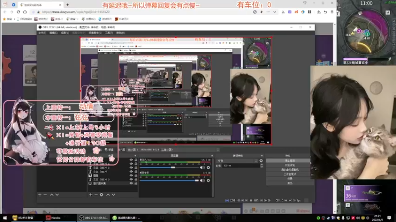Pop out the audio mixer dock icon

[x=212, y=156]
